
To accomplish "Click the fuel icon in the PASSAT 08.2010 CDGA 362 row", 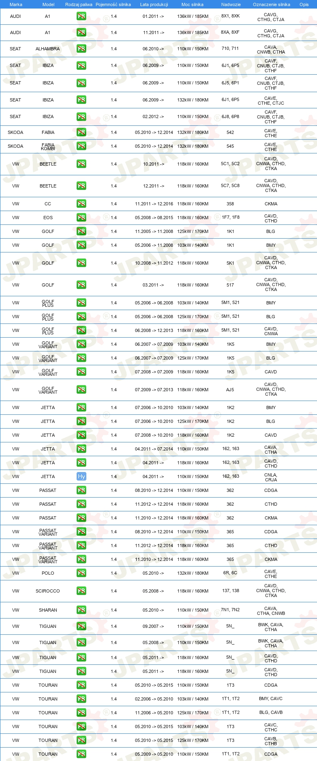I will click(x=81, y=490).
